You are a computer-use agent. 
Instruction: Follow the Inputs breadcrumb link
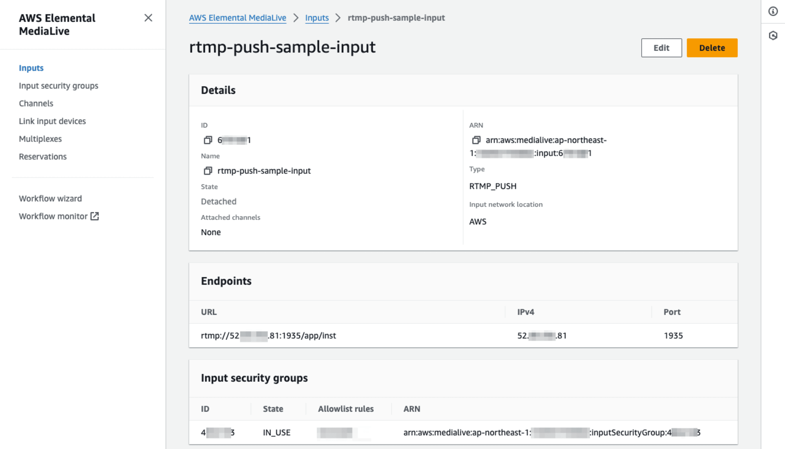317,18
